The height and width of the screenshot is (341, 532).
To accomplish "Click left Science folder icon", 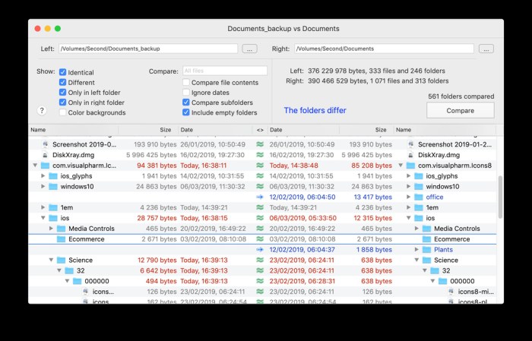I will click(x=61, y=260).
